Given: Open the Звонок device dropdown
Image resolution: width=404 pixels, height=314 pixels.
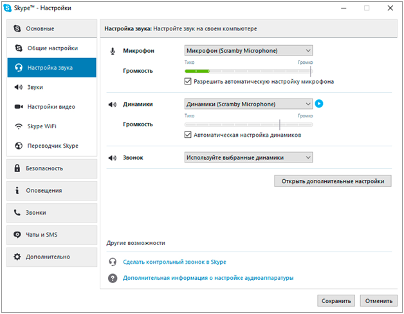Looking at the screenshot, I should (x=248, y=157).
